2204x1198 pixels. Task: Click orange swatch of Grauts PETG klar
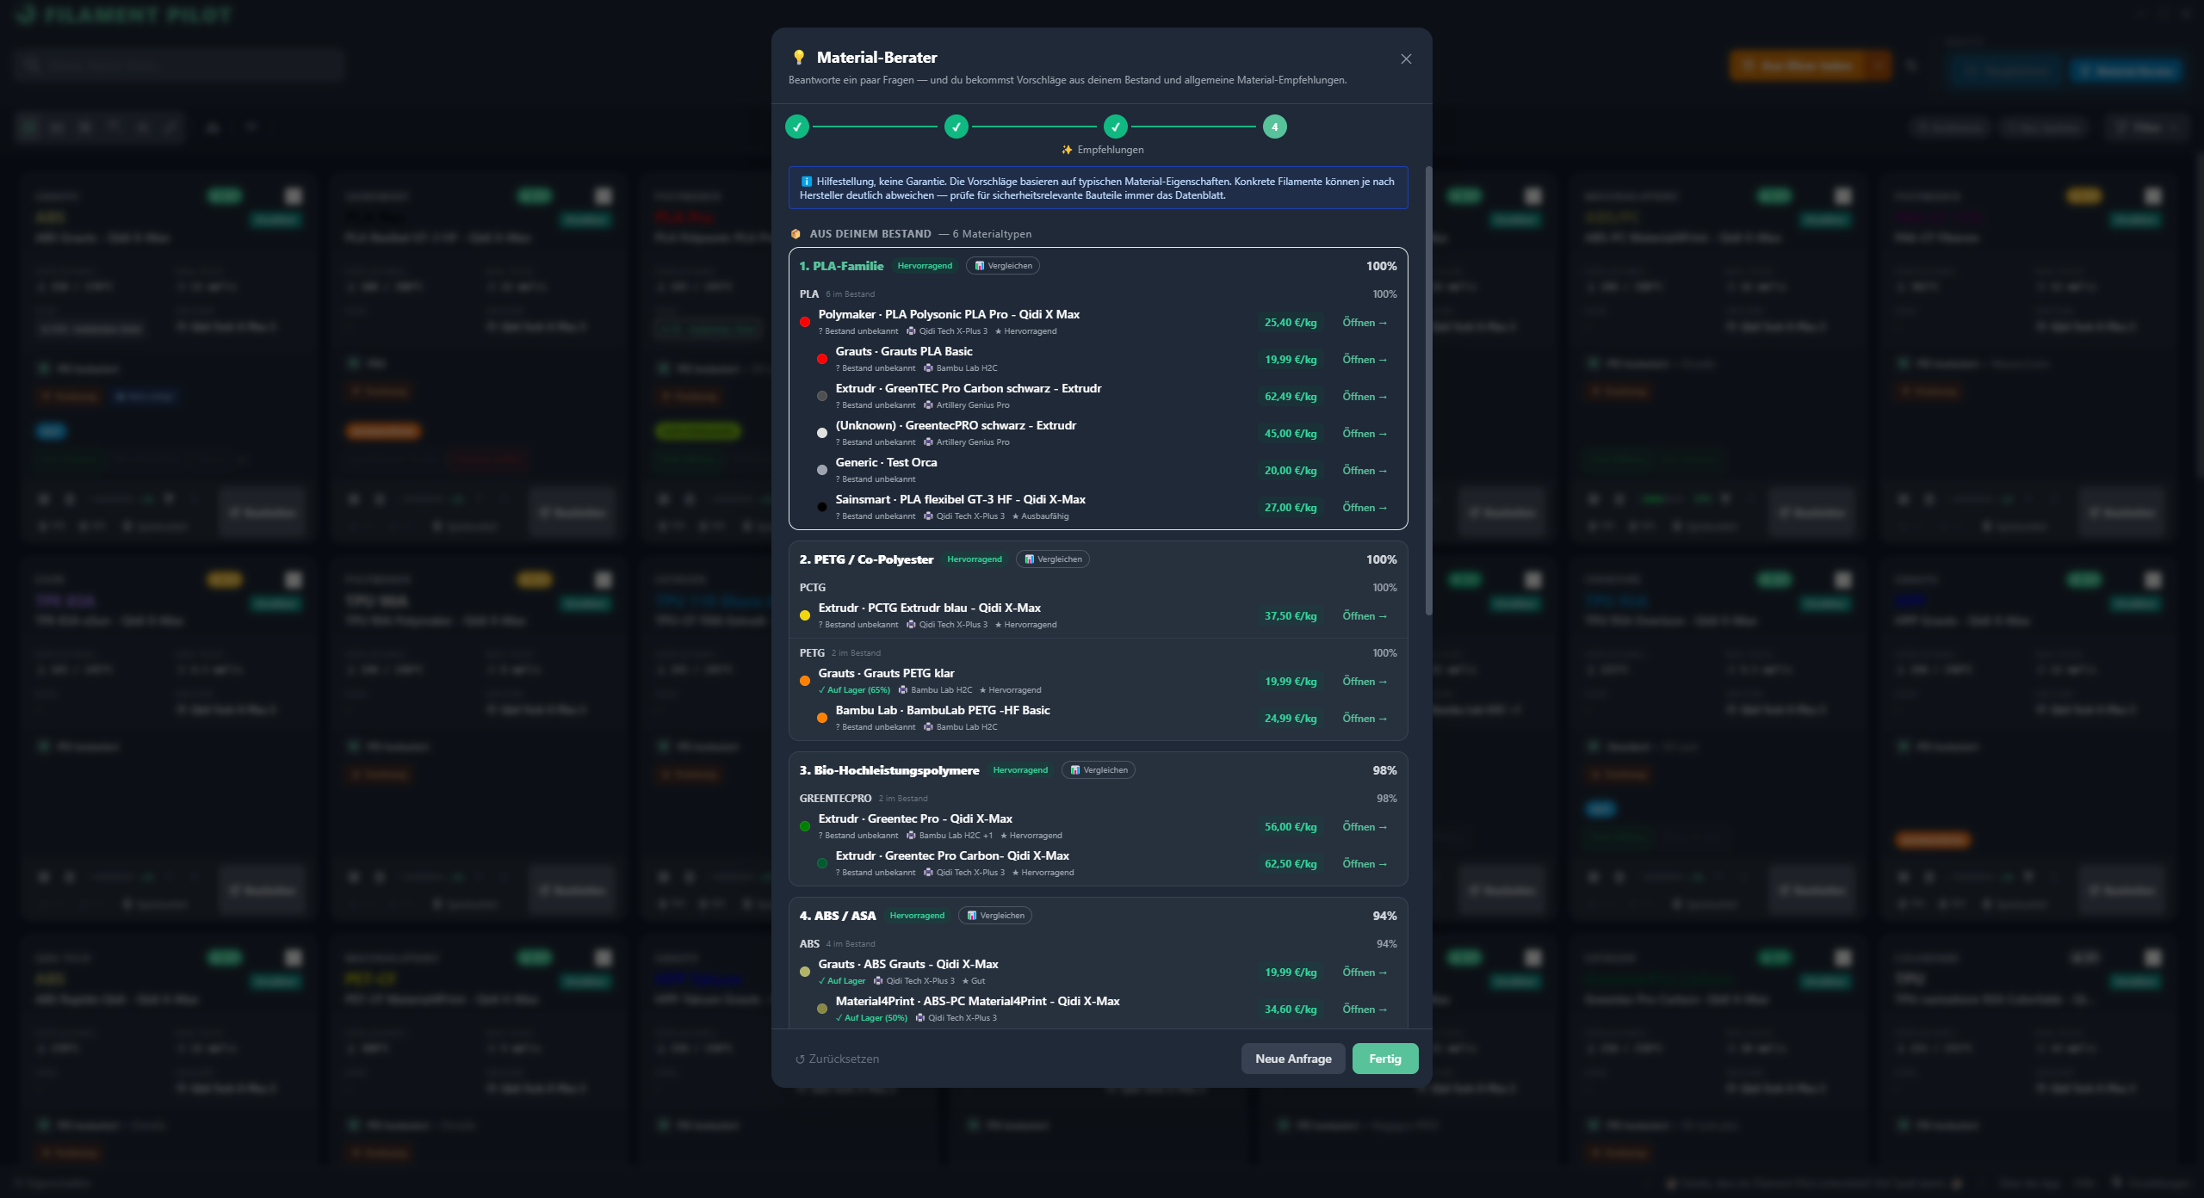click(805, 682)
